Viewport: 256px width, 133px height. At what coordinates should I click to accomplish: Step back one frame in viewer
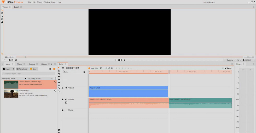pos(119,60)
